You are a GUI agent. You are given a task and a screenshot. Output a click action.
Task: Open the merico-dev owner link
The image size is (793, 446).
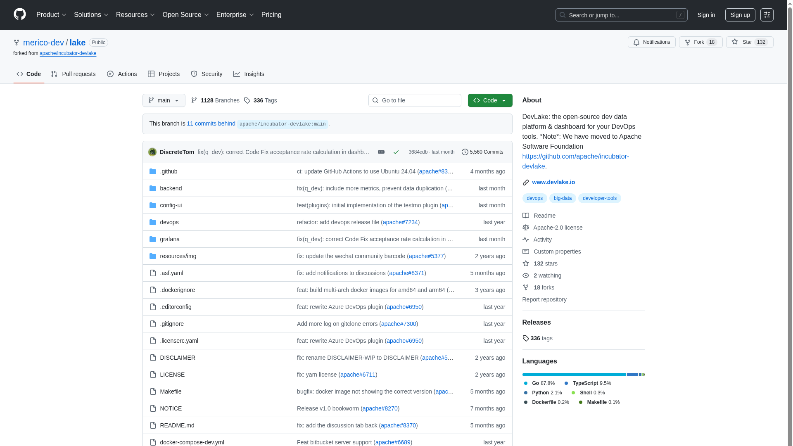(x=43, y=43)
